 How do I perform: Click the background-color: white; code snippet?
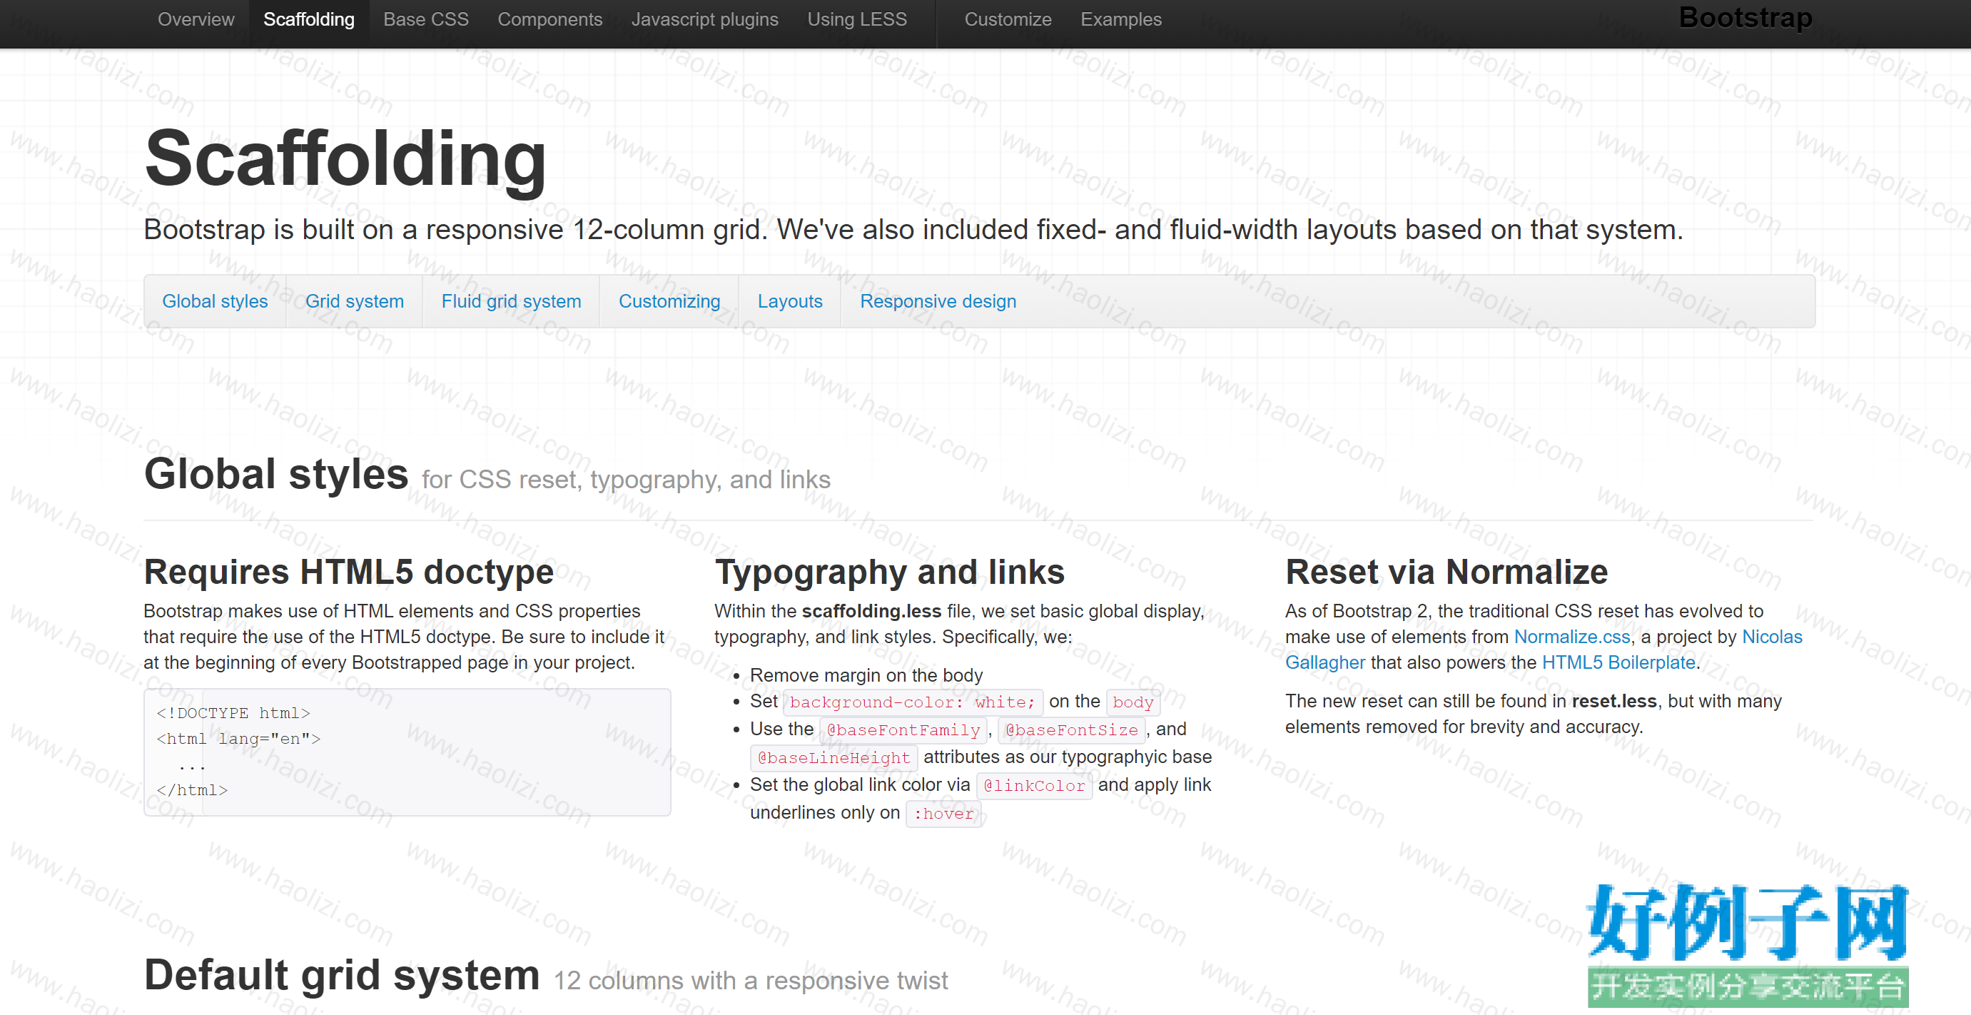coord(912,702)
